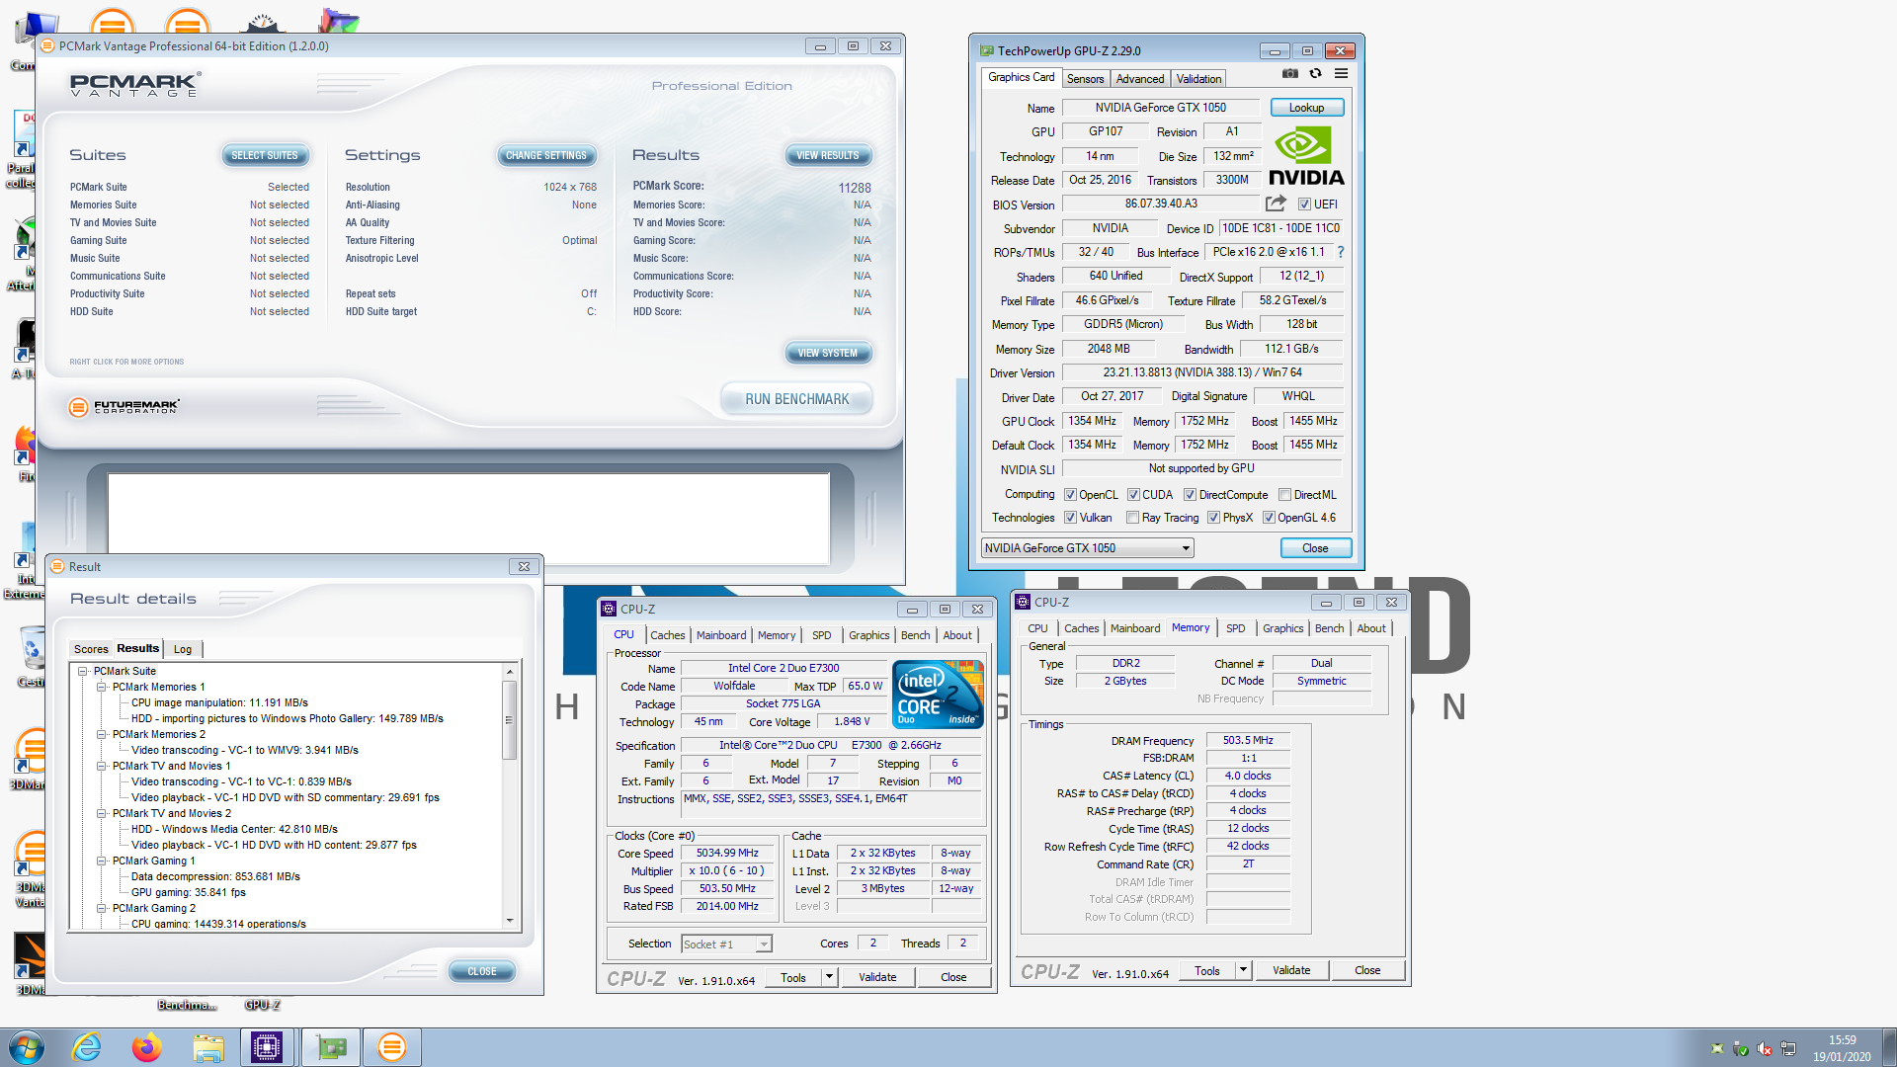Open the Log tab in Result details

click(x=183, y=649)
